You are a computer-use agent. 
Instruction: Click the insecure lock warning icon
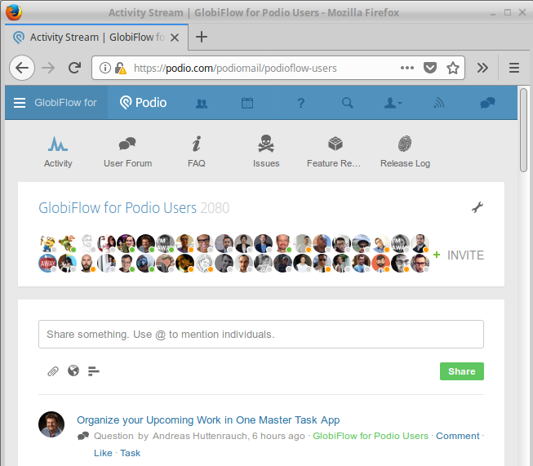pyautogui.click(x=120, y=68)
